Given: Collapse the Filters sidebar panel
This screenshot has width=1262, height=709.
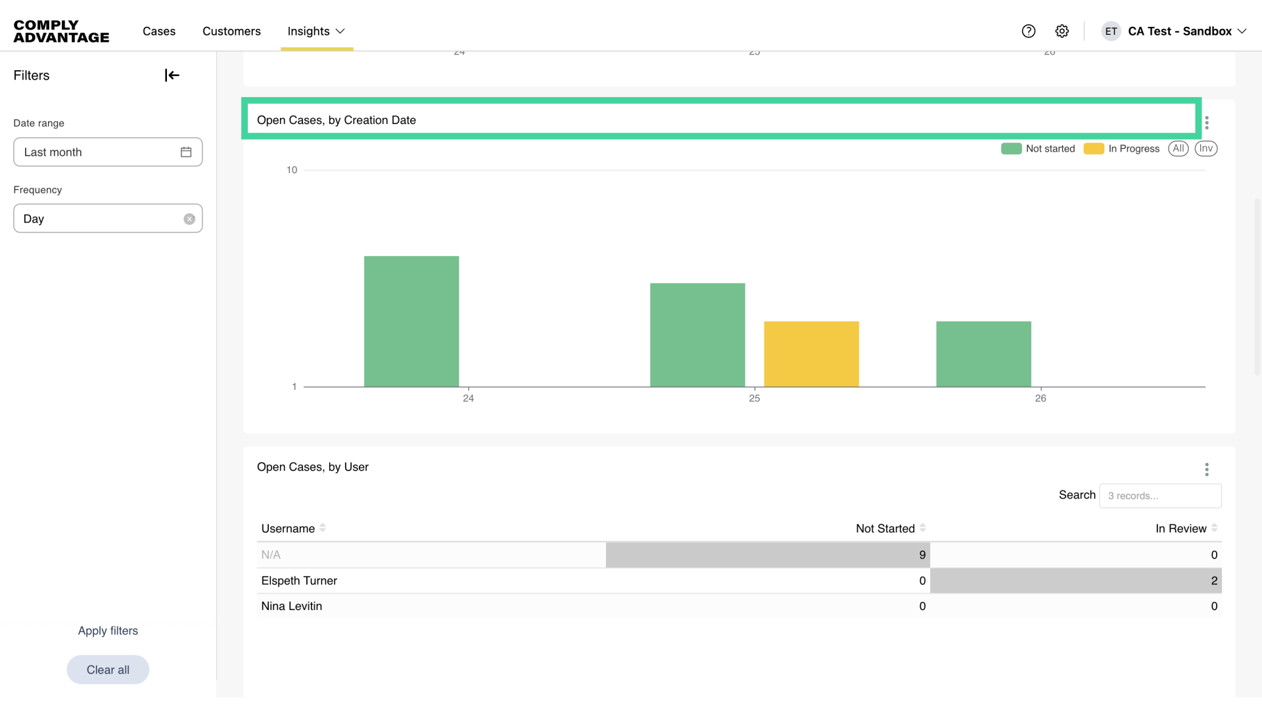Looking at the screenshot, I should (172, 75).
